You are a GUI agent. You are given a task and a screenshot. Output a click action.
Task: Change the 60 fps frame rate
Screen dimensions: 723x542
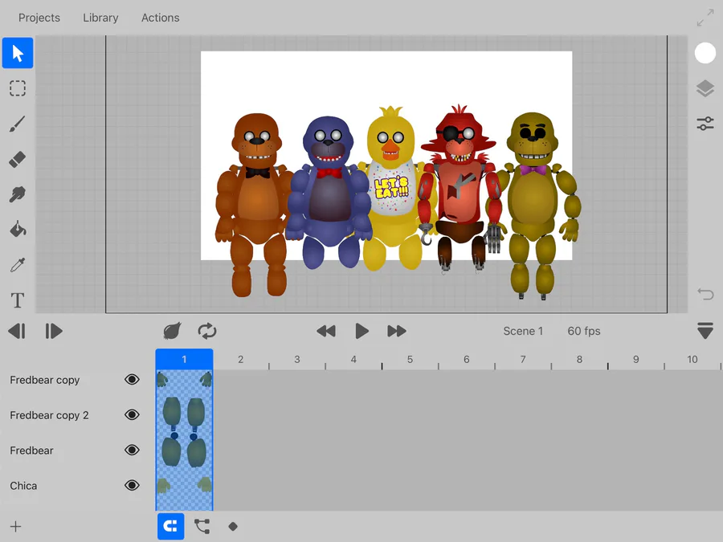[584, 331]
